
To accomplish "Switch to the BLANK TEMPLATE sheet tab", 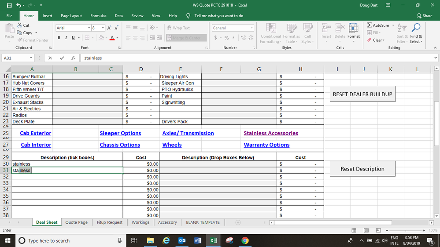I will [203, 222].
